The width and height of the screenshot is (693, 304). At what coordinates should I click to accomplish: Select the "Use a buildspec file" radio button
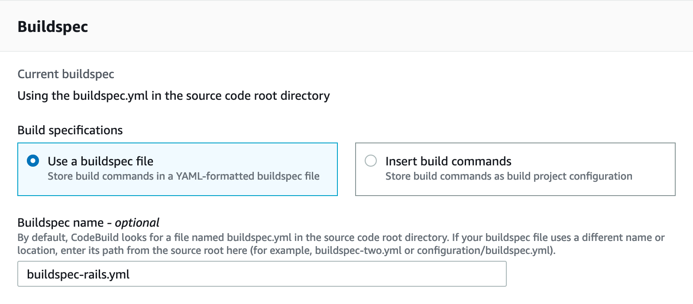[33, 161]
